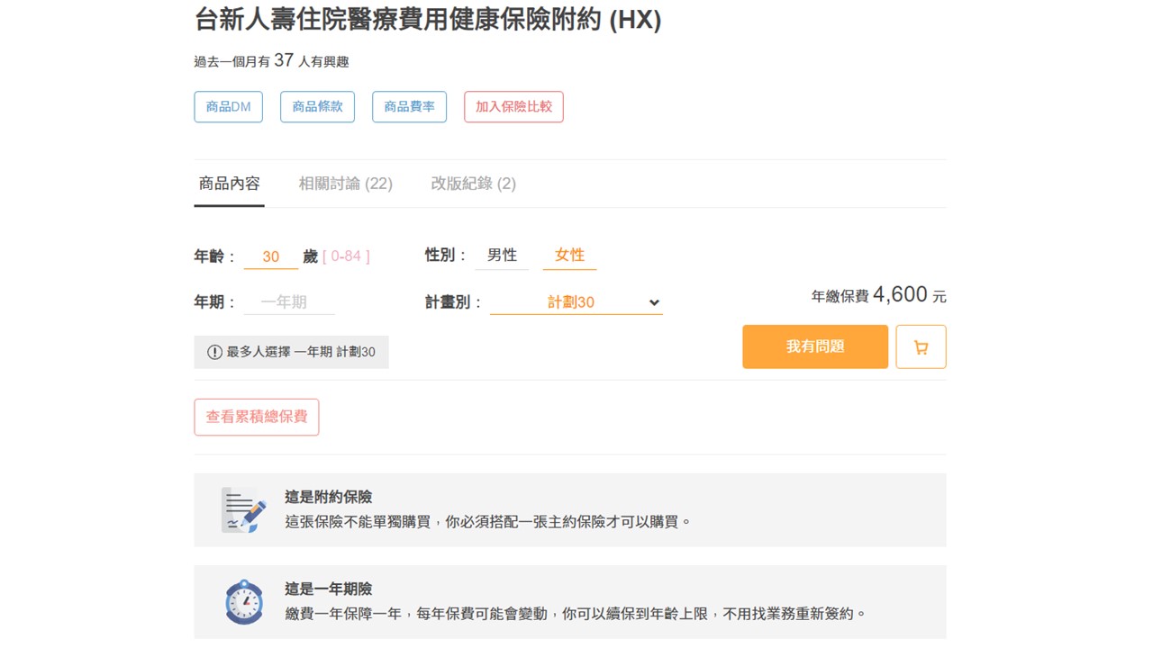This screenshot has width=1153, height=648.
Task: Click the 這是一年期險 heading
Action: point(329,589)
